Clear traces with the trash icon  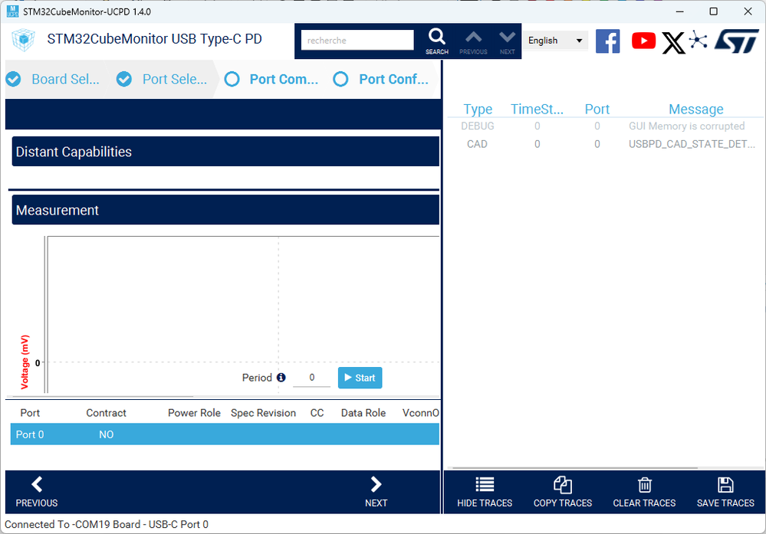(644, 485)
